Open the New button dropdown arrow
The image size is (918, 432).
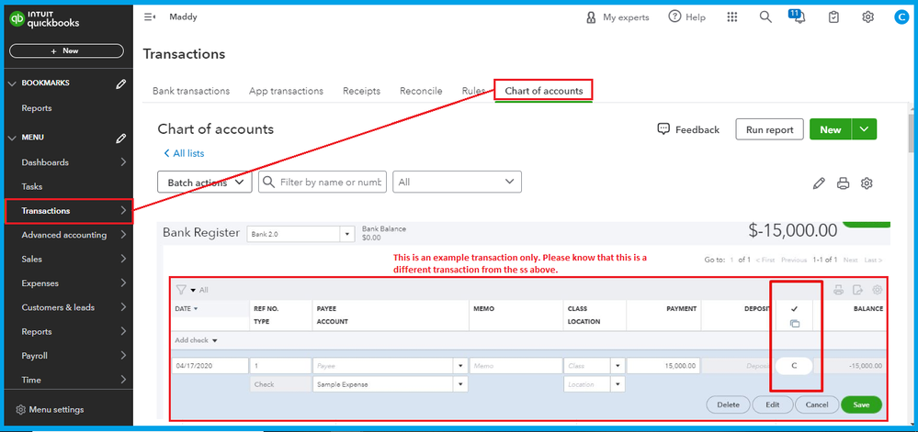tap(864, 129)
